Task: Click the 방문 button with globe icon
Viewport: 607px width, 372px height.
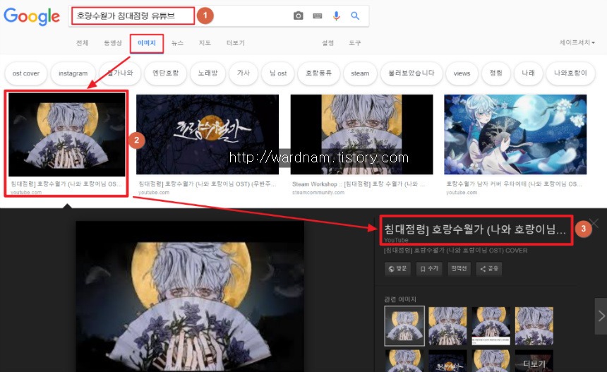Action: pos(397,269)
